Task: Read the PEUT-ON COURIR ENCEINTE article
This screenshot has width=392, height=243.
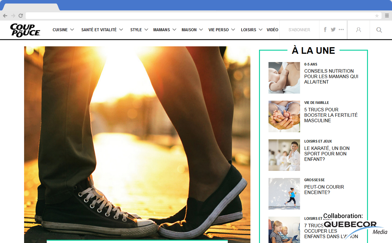Action: pyautogui.click(x=324, y=190)
